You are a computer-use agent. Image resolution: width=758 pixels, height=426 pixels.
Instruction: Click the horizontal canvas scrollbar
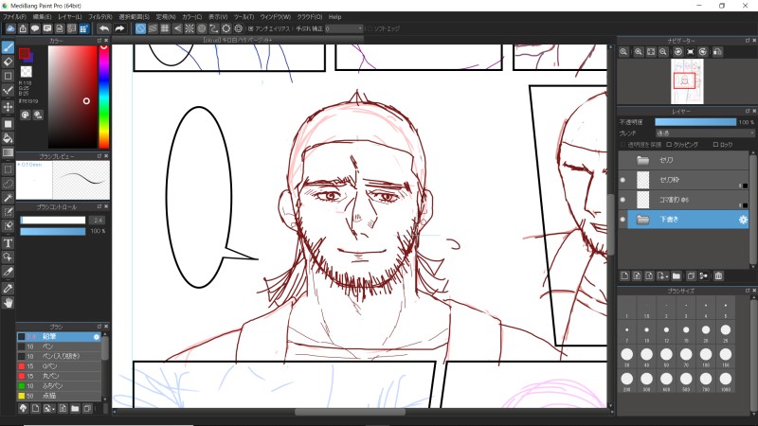coord(350,412)
